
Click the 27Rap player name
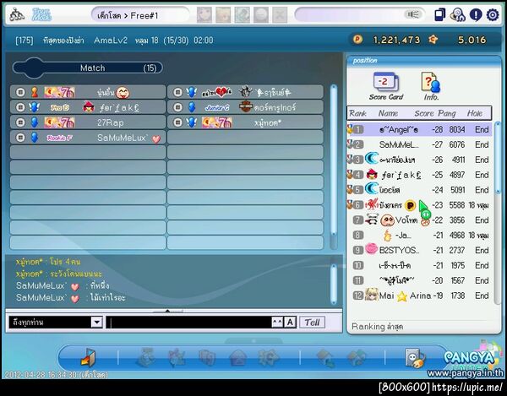tap(110, 122)
